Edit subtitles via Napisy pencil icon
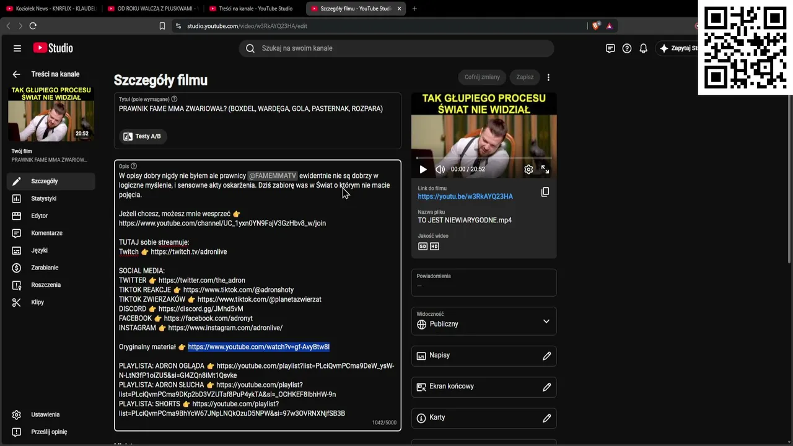This screenshot has height=446, width=793. 546,356
